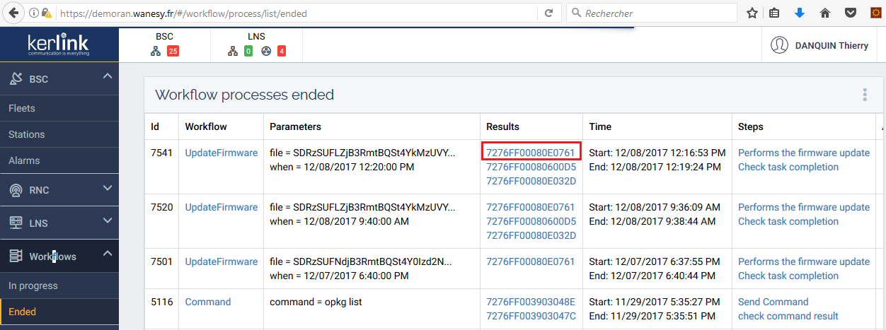Collapse the BSC sidebar section

pyautogui.click(x=108, y=76)
